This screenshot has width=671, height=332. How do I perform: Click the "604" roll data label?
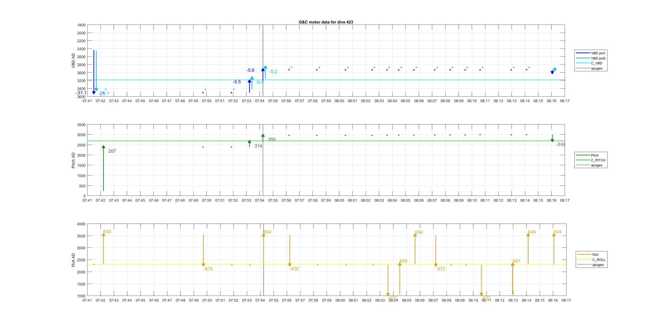(x=267, y=232)
